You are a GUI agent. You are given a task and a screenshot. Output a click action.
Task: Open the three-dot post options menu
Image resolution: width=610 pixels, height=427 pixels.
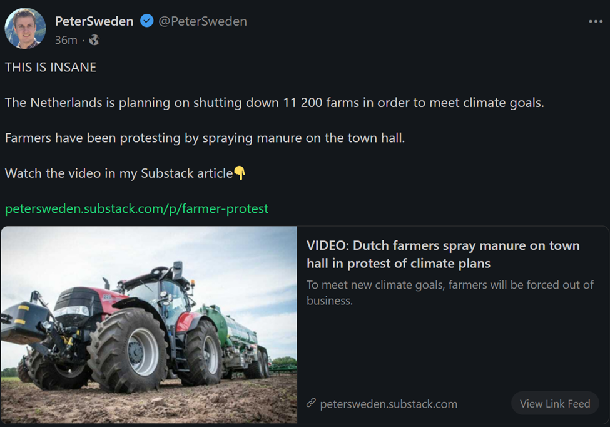(x=595, y=22)
